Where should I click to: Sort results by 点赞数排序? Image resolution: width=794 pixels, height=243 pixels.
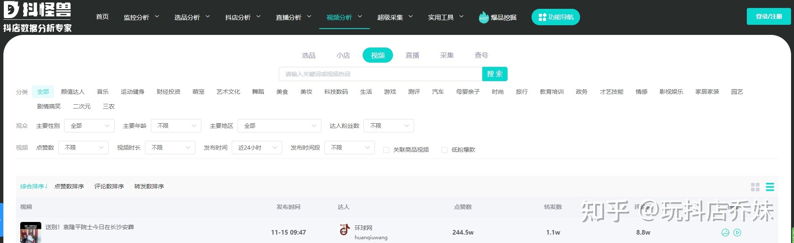[69, 186]
